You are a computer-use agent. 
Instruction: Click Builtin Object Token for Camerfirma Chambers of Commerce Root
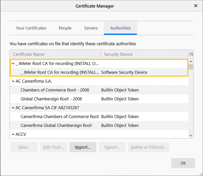coord(120,117)
